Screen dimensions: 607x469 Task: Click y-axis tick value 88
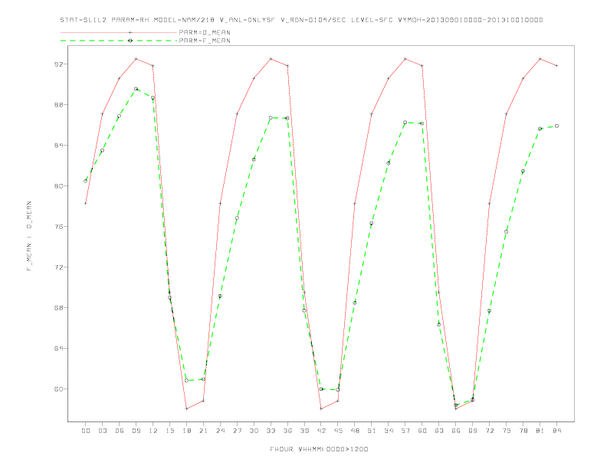pos(58,105)
